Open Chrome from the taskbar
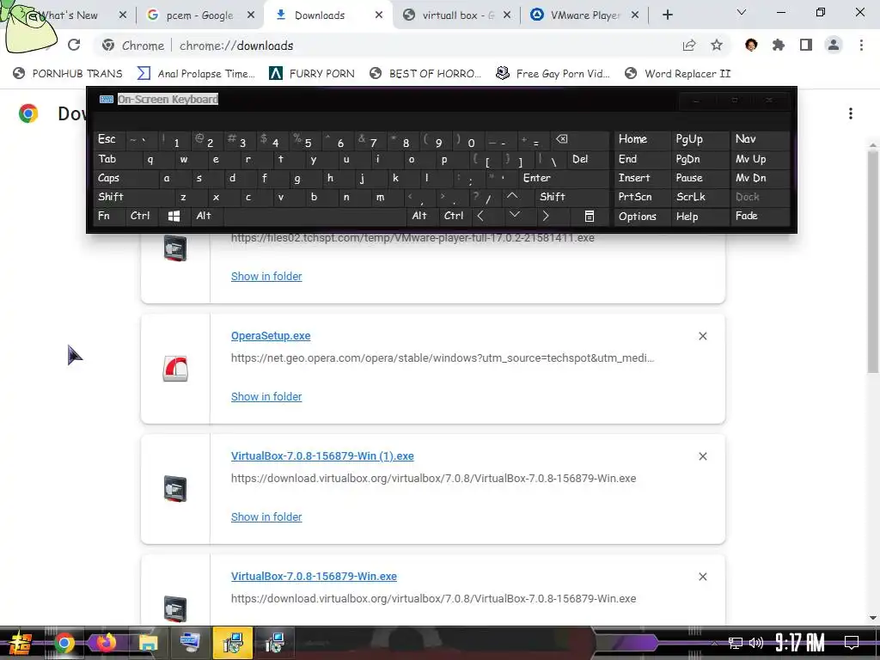 point(64,643)
